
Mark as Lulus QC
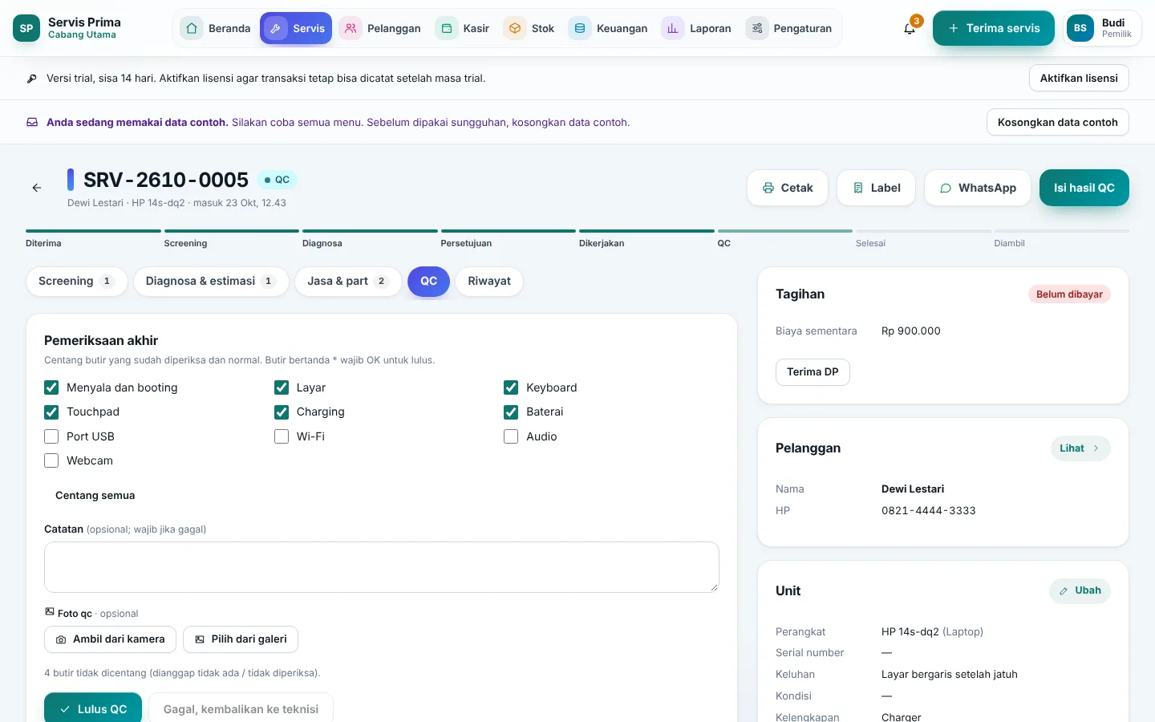93,708
